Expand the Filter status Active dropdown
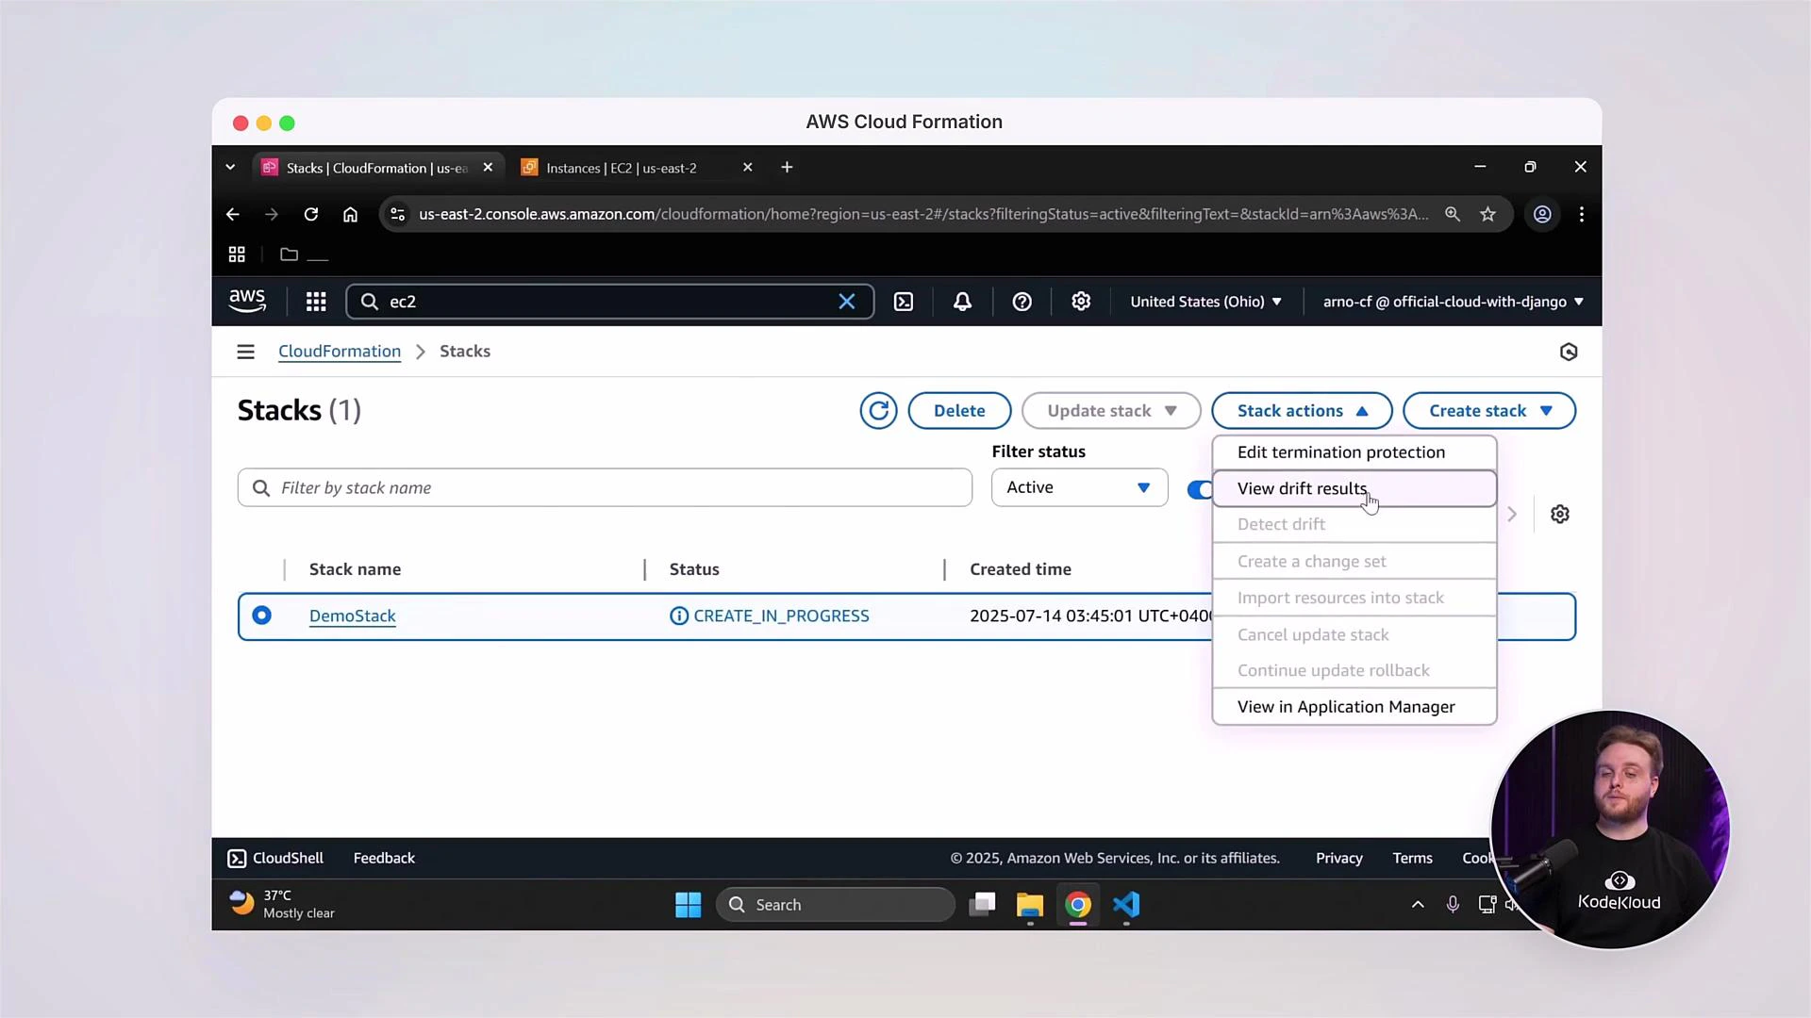This screenshot has height=1018, width=1811. [x=1079, y=487]
